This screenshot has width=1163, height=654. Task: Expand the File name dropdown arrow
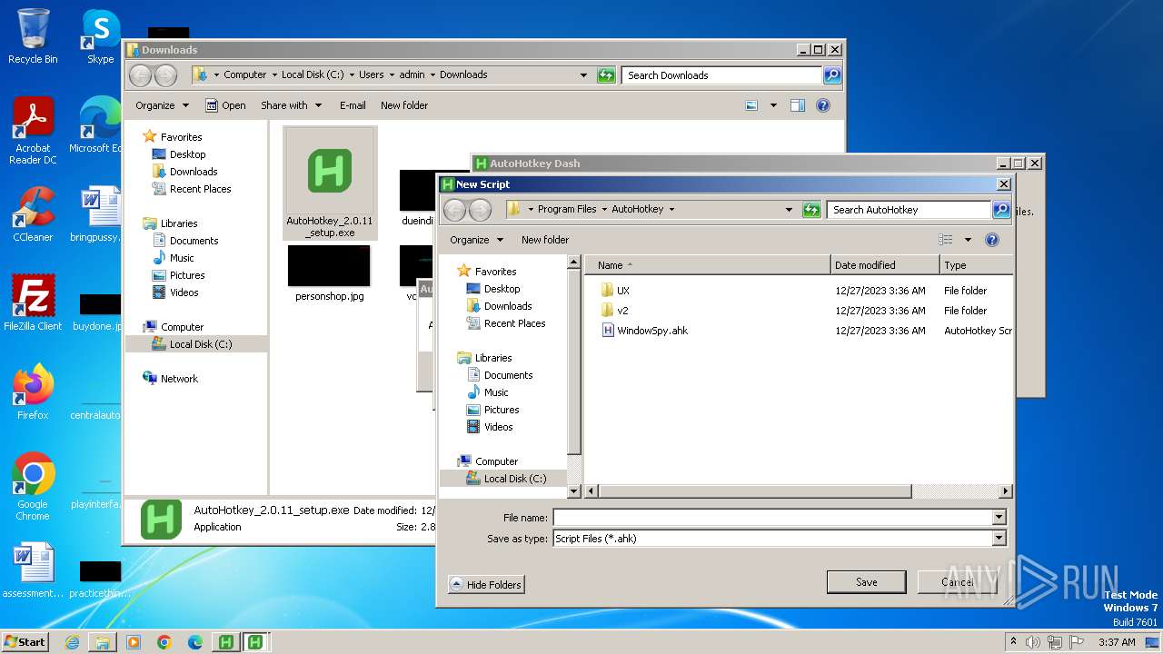pos(999,517)
